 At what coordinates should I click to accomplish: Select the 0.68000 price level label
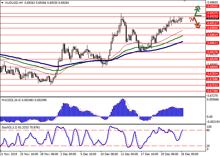[213, 67]
